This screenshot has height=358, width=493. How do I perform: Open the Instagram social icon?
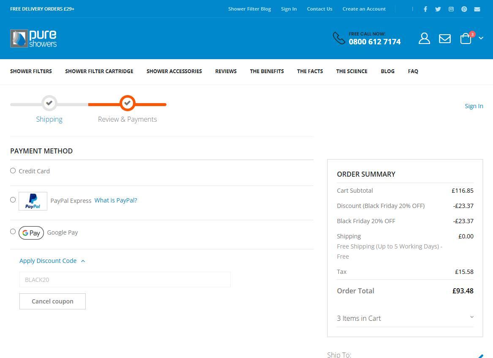click(451, 9)
